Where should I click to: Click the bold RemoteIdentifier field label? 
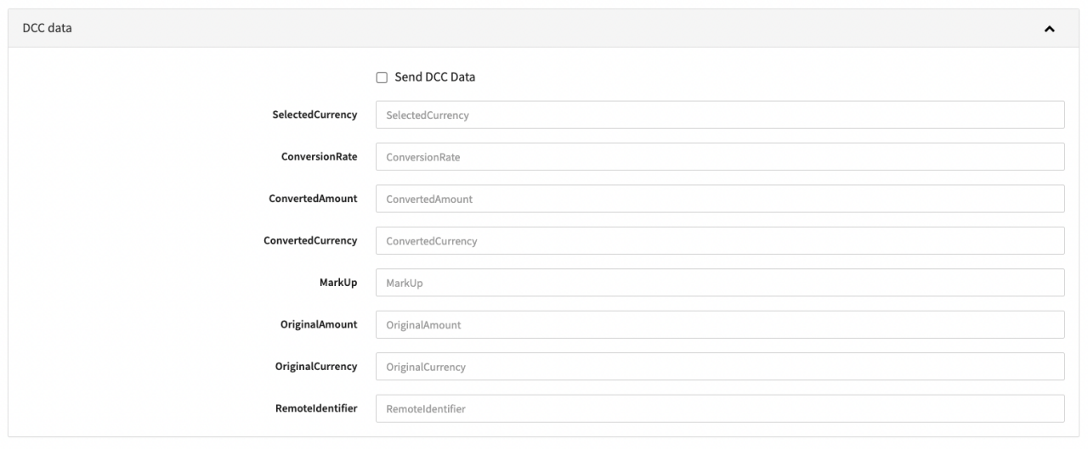pyautogui.click(x=316, y=408)
